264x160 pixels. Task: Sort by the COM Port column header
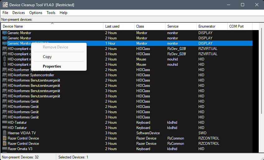[240, 26]
